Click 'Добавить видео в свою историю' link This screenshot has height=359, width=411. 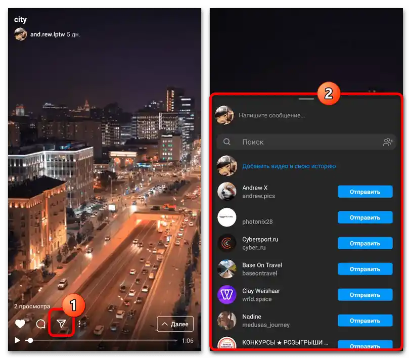click(289, 166)
